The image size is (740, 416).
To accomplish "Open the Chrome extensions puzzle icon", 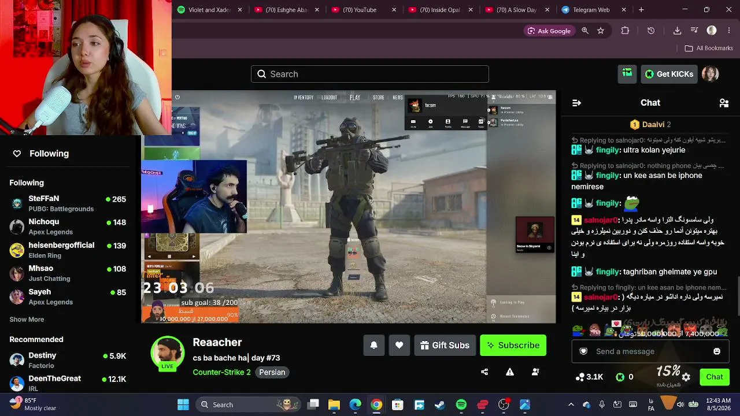I will 625,31.
